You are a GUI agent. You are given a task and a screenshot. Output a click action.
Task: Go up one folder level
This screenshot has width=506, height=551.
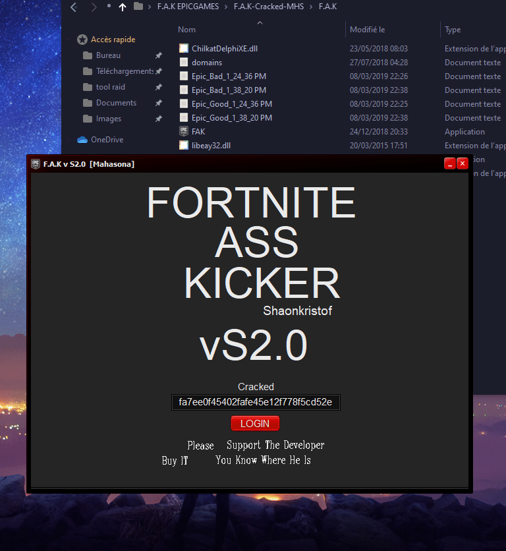coord(123,7)
